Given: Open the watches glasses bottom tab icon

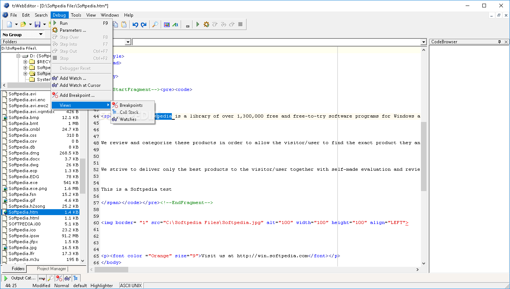Looking at the screenshot, I should 68,278.
